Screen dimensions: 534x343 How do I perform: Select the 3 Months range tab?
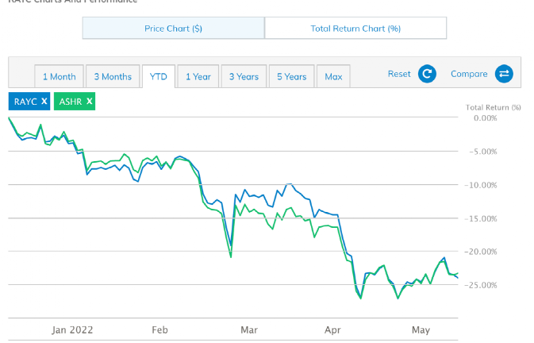click(113, 77)
